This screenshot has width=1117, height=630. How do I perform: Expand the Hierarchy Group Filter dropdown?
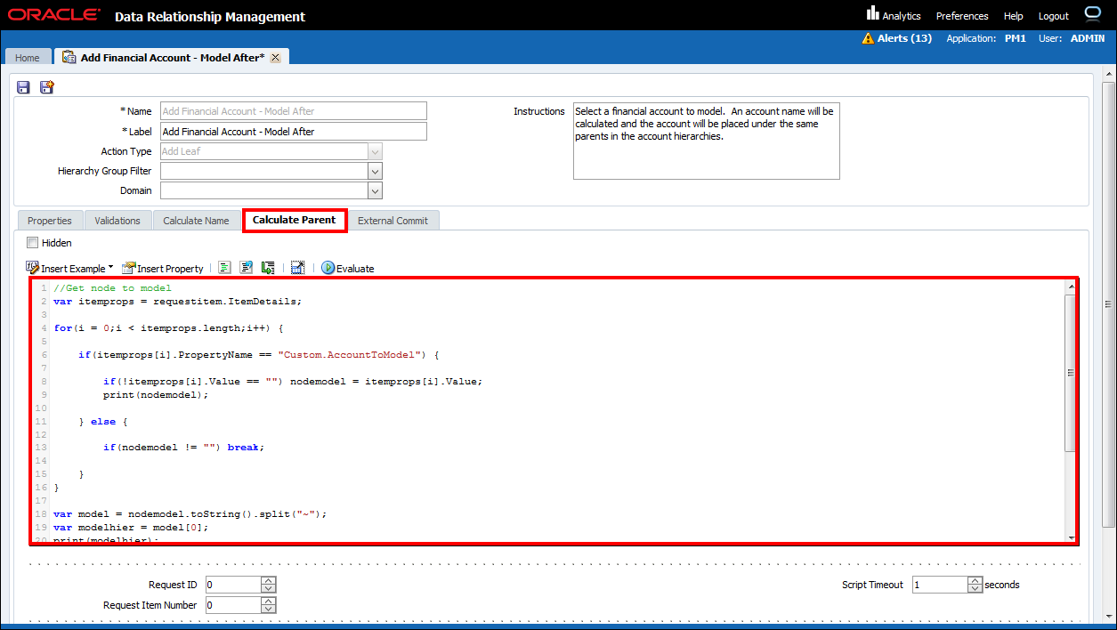[x=376, y=171]
